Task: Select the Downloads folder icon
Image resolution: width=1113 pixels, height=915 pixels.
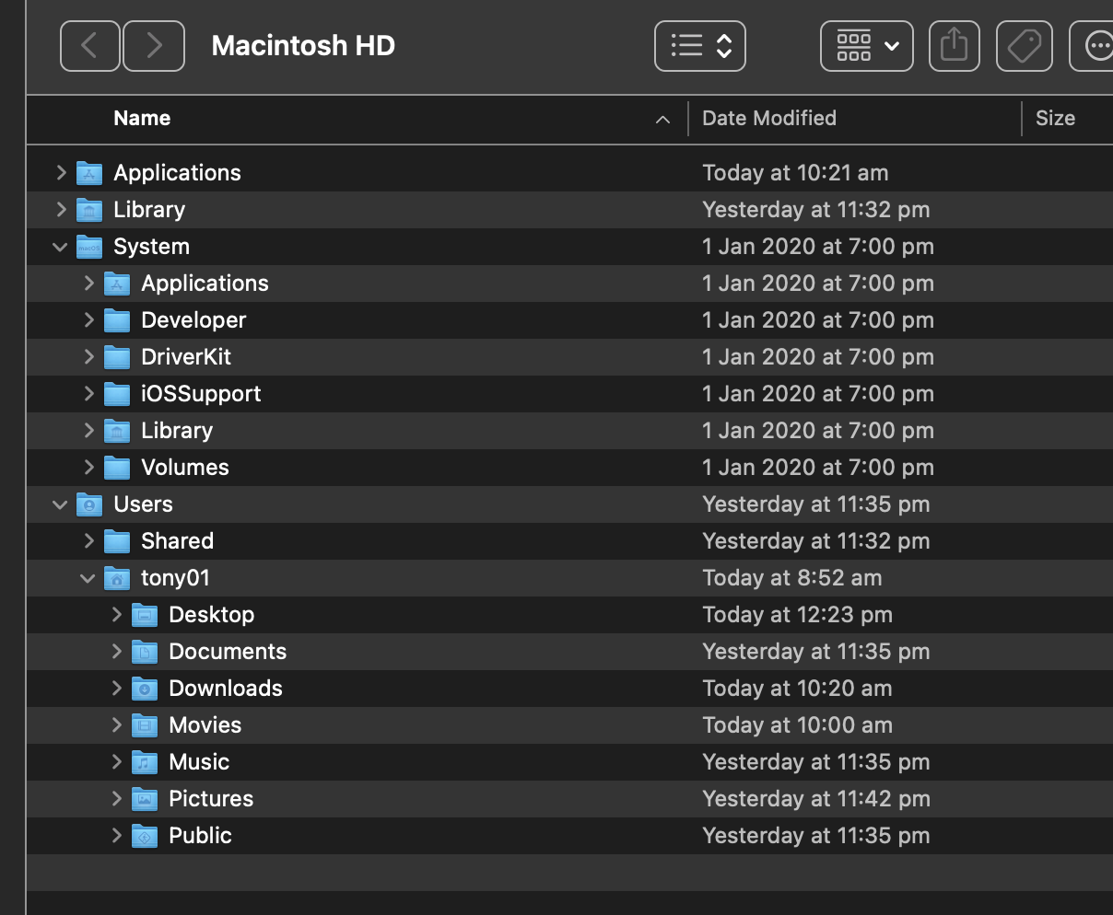Action: tap(145, 689)
